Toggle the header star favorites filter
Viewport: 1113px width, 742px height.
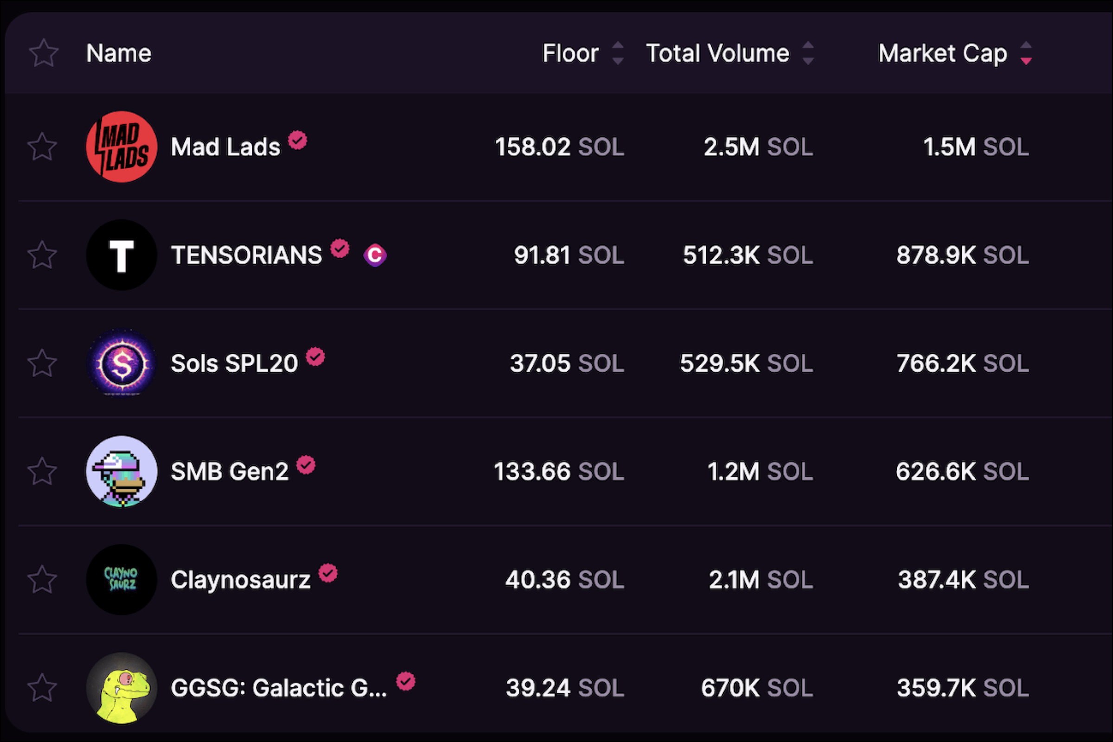pos(44,53)
